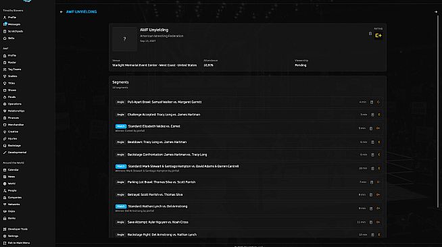The height and width of the screenshot is (247, 442).
Task: Go back using the arrow beside AWF Unyielding
Action: pos(62,12)
